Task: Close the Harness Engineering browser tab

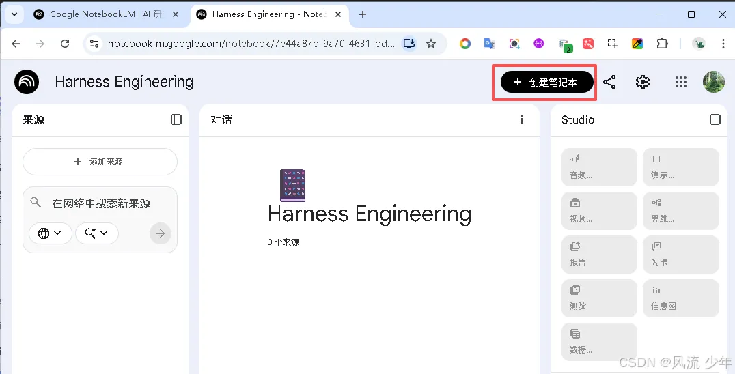Action: [337, 14]
